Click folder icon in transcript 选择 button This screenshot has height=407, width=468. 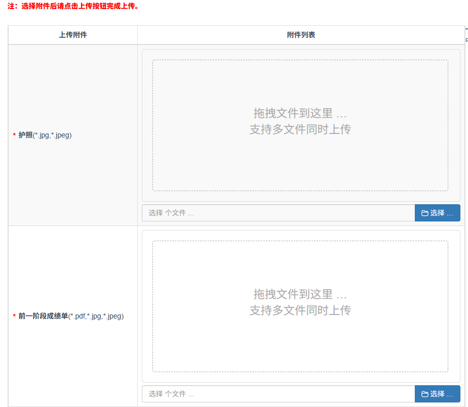pos(425,394)
